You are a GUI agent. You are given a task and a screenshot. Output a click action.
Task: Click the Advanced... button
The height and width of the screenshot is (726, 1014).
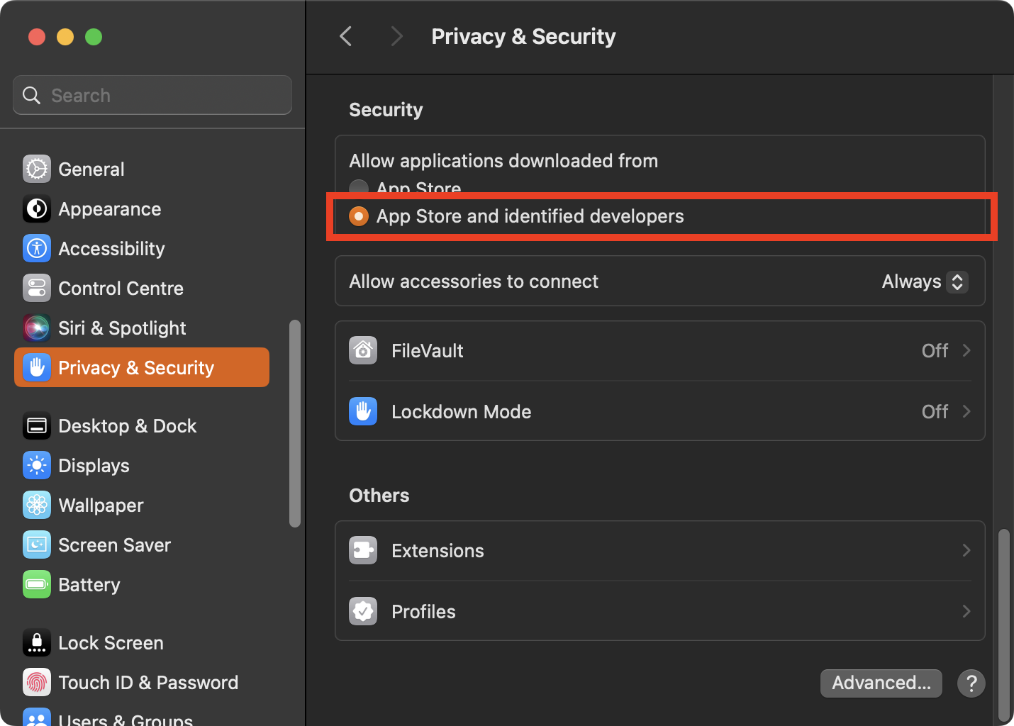[881, 683]
